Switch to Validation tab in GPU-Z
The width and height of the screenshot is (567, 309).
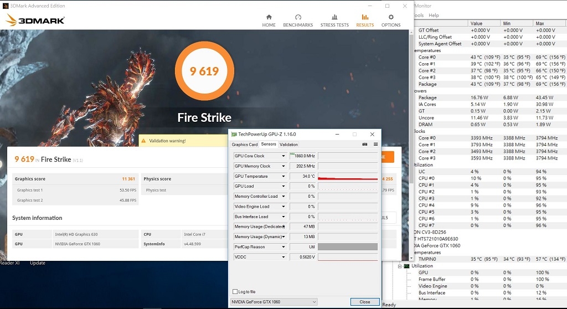coord(288,145)
